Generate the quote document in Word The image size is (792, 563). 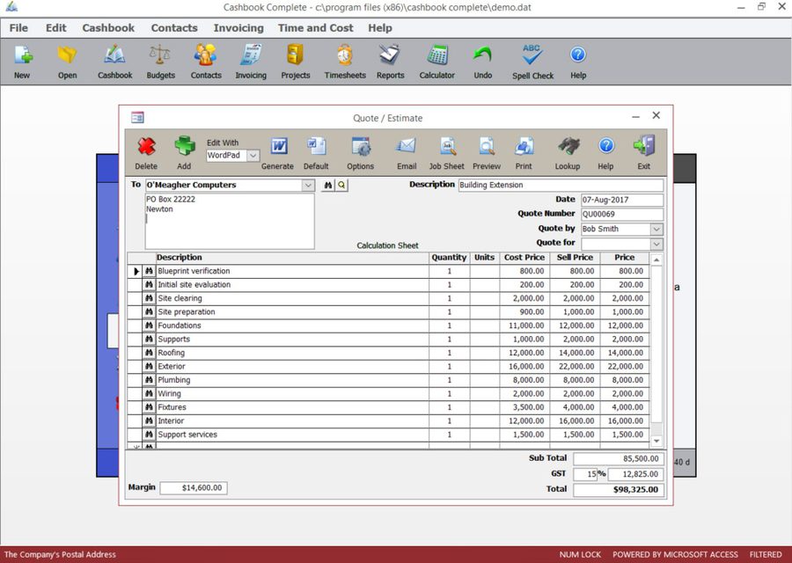pos(278,146)
